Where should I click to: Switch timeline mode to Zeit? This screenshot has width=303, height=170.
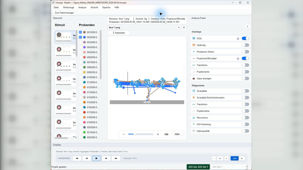point(235,158)
